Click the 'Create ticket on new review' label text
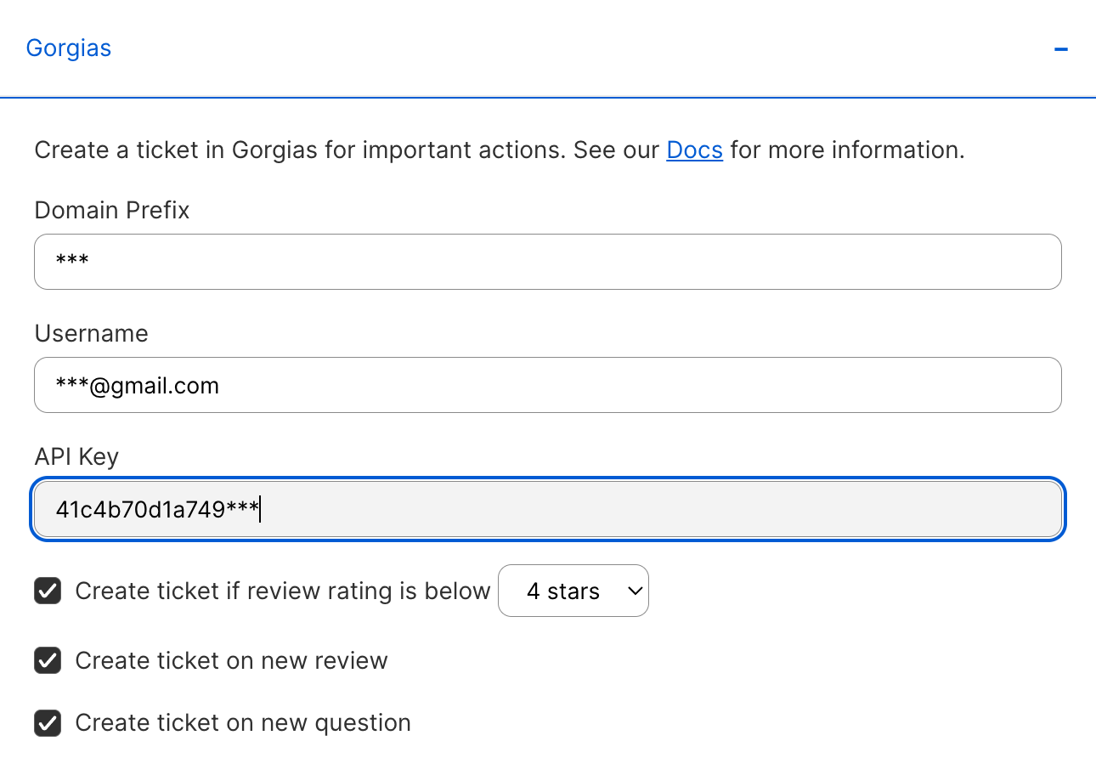 click(231, 660)
